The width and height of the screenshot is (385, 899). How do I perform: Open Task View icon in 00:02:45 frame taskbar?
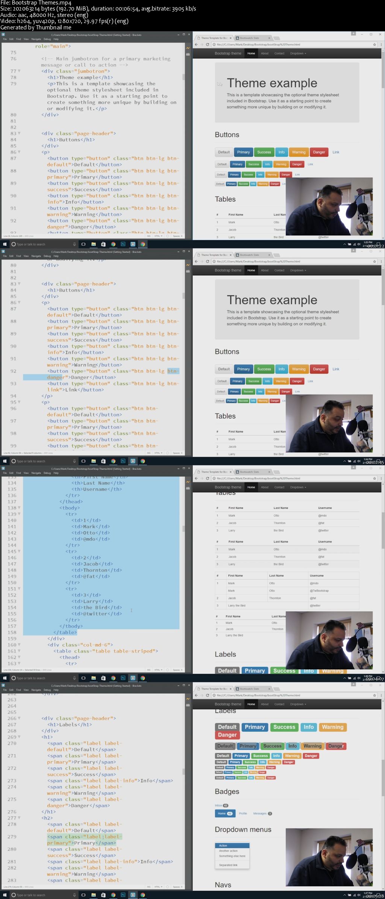pyautogui.click(x=83, y=461)
